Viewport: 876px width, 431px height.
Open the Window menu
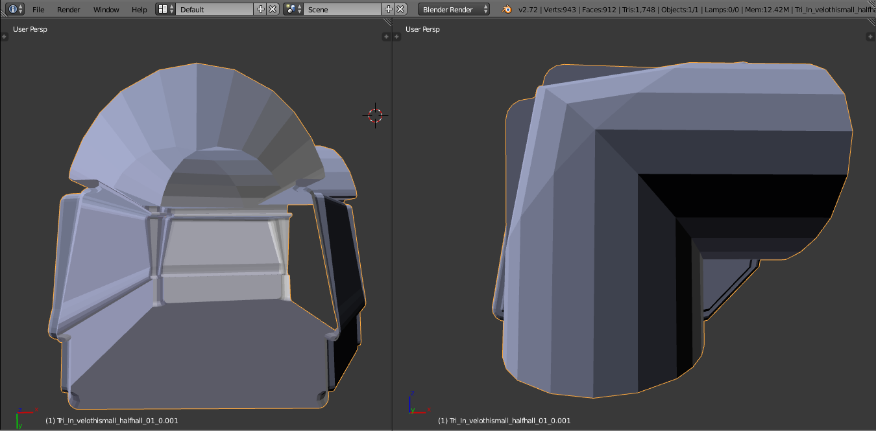(106, 10)
